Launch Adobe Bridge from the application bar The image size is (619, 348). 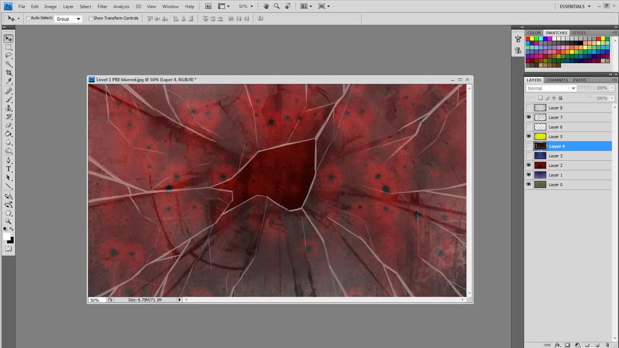(208, 6)
